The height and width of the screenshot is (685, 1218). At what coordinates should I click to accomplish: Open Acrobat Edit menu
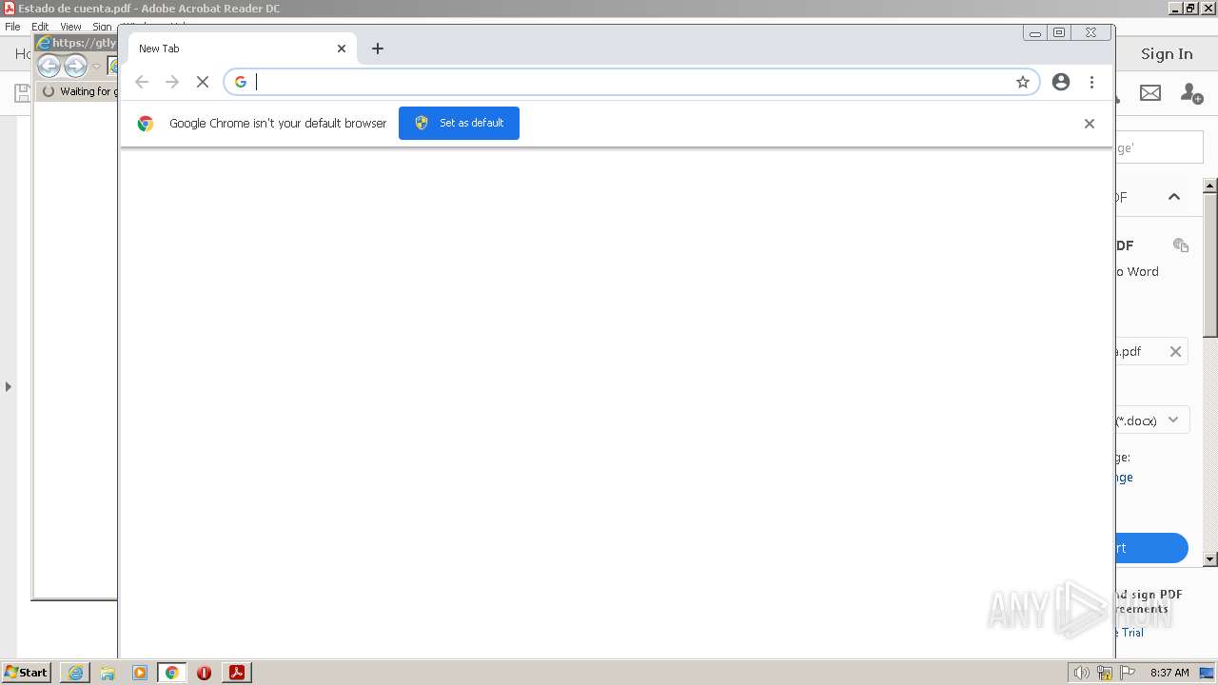click(x=40, y=27)
